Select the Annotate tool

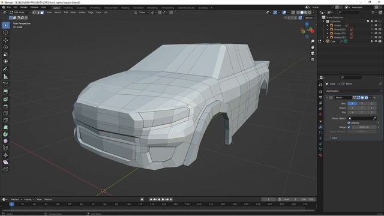coord(5,70)
